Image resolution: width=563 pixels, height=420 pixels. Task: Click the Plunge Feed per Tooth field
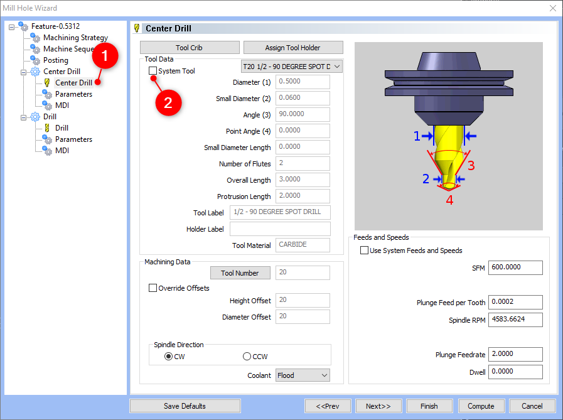tap(515, 302)
